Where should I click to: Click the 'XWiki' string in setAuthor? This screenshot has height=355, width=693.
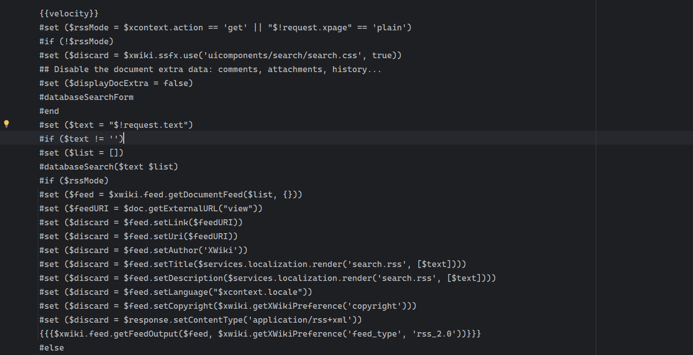coord(221,250)
